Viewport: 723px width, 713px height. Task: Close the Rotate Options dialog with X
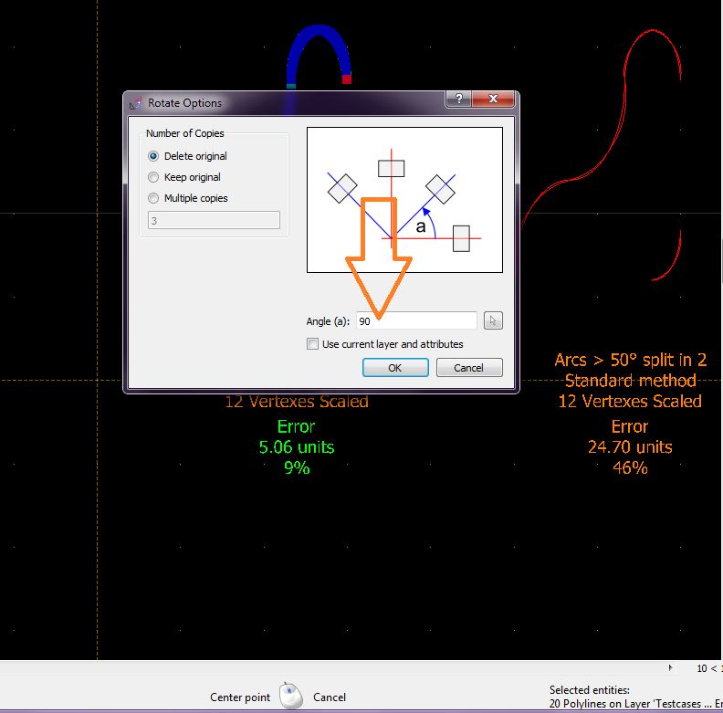tap(494, 100)
